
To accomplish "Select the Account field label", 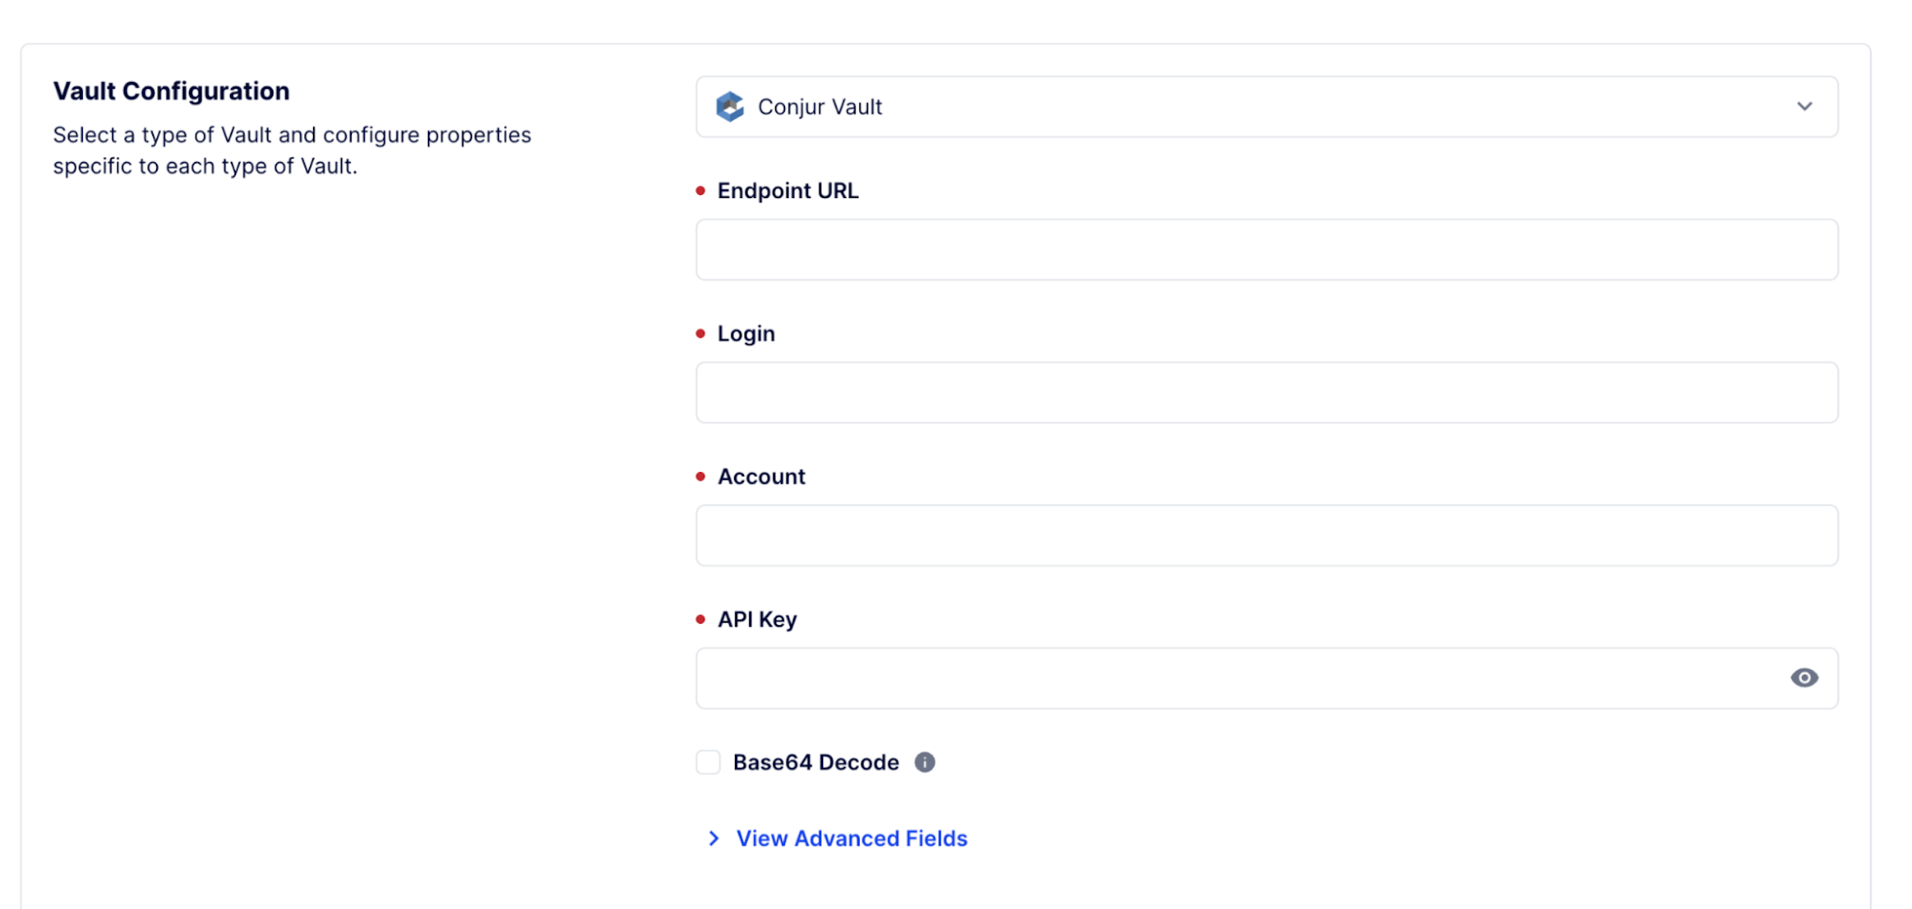I will (761, 477).
